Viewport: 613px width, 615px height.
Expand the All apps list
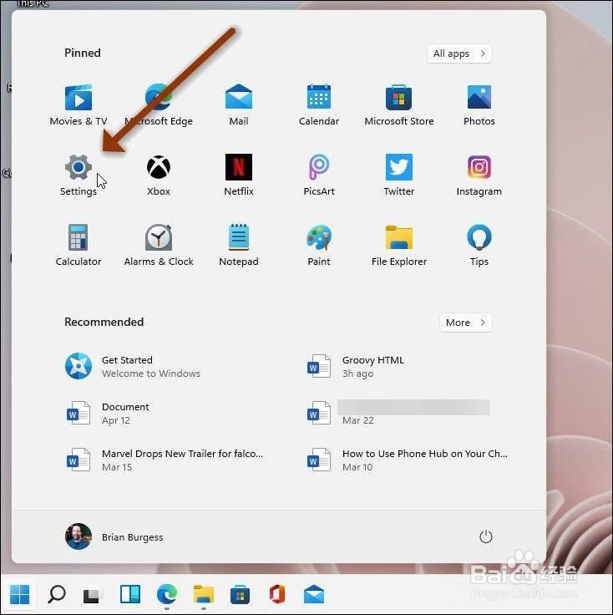point(459,53)
